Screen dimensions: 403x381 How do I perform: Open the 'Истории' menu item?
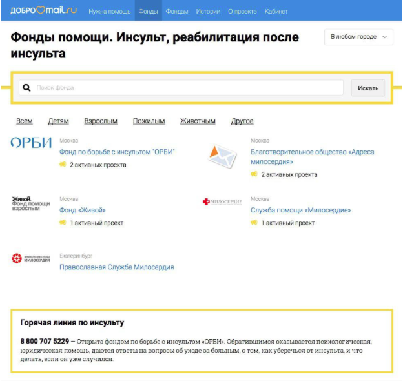point(208,12)
